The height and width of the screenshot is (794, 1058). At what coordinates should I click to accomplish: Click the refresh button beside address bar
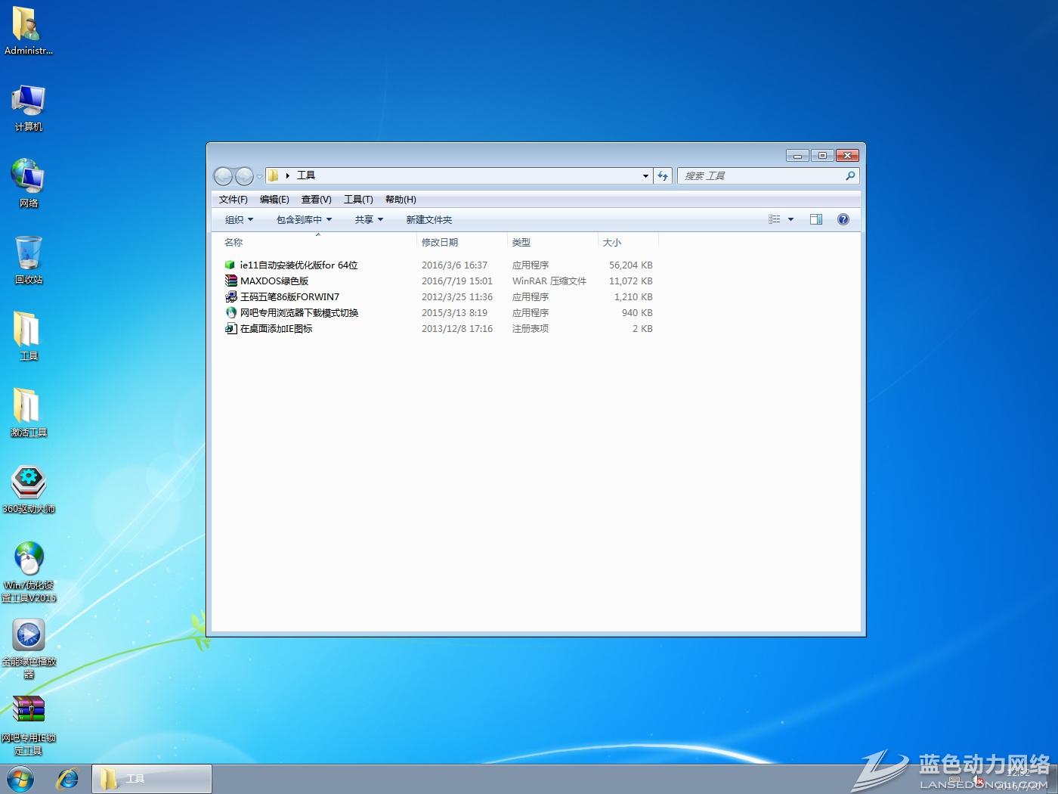[x=663, y=175]
